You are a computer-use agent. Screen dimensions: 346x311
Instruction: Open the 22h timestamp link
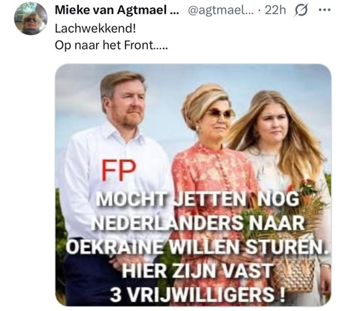[275, 10]
